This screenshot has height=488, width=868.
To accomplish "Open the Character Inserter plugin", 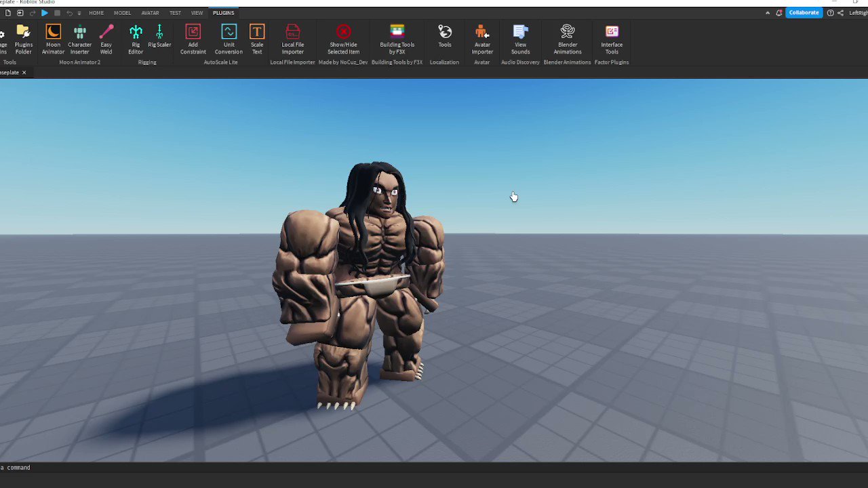I will [x=79, y=39].
